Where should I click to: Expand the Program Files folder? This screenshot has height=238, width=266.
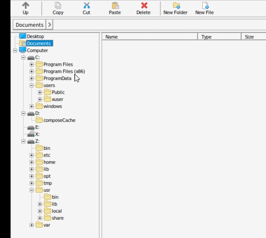click(x=32, y=64)
